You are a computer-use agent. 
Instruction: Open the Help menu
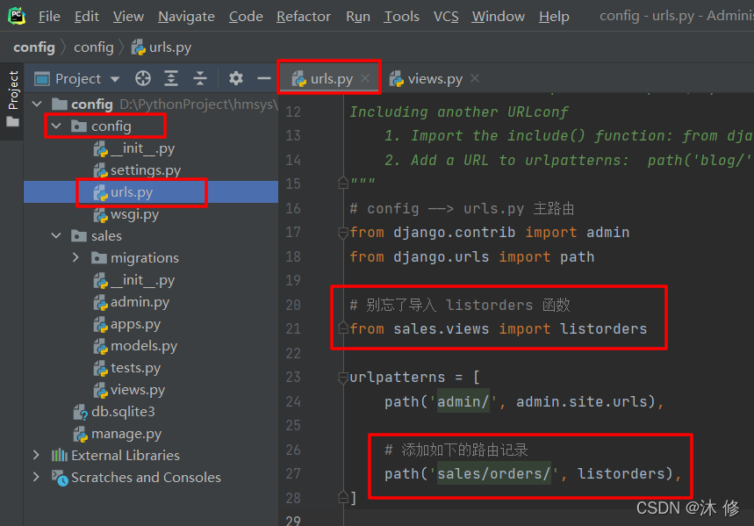point(554,17)
